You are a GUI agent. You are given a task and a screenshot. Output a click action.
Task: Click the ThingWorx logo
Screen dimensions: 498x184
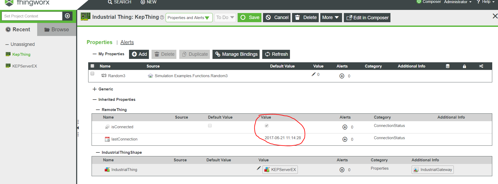click(x=27, y=3)
